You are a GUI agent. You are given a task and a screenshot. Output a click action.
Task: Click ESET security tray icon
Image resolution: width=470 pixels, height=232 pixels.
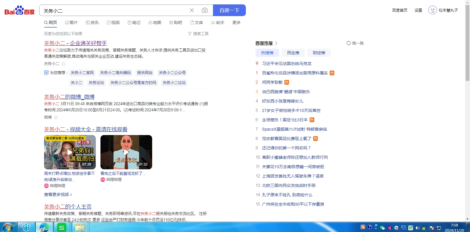[397, 228]
